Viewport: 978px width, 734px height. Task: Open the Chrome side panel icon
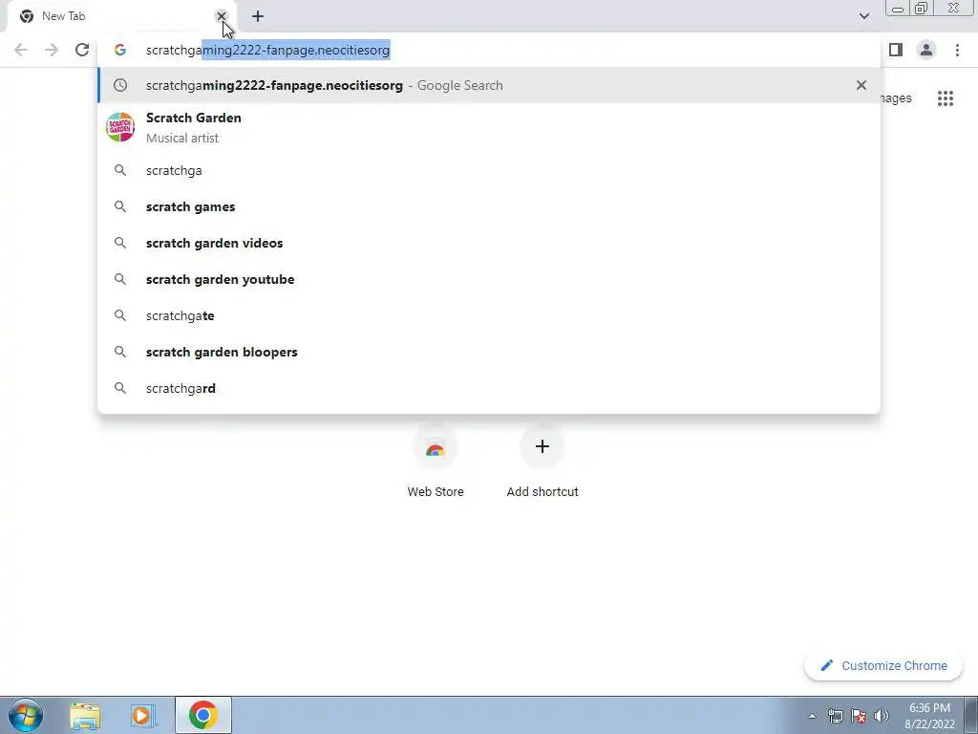(896, 50)
